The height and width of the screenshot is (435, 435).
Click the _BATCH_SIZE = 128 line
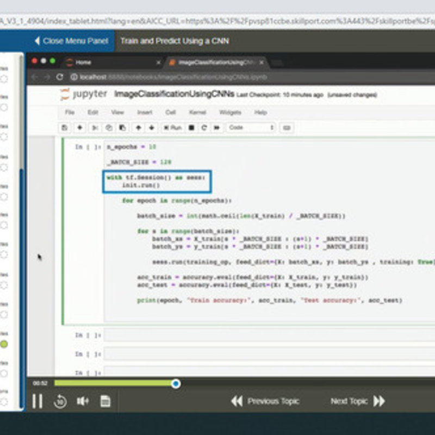139,162
